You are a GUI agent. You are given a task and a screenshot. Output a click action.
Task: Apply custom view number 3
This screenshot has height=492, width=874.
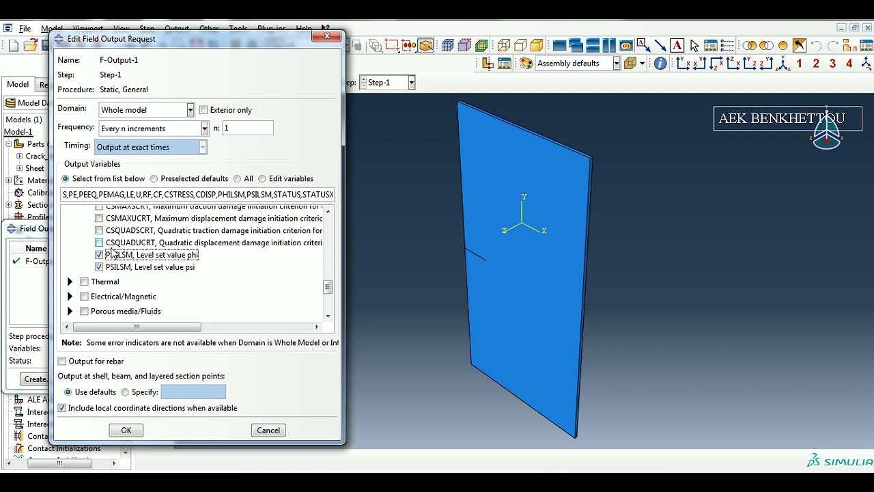click(832, 64)
